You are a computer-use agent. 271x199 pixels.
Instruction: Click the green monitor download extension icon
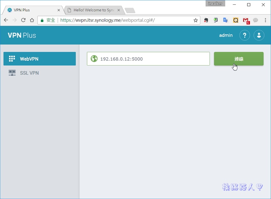(215, 20)
